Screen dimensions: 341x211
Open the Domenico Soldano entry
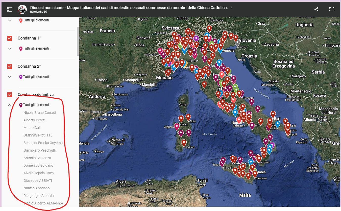pos(38,165)
